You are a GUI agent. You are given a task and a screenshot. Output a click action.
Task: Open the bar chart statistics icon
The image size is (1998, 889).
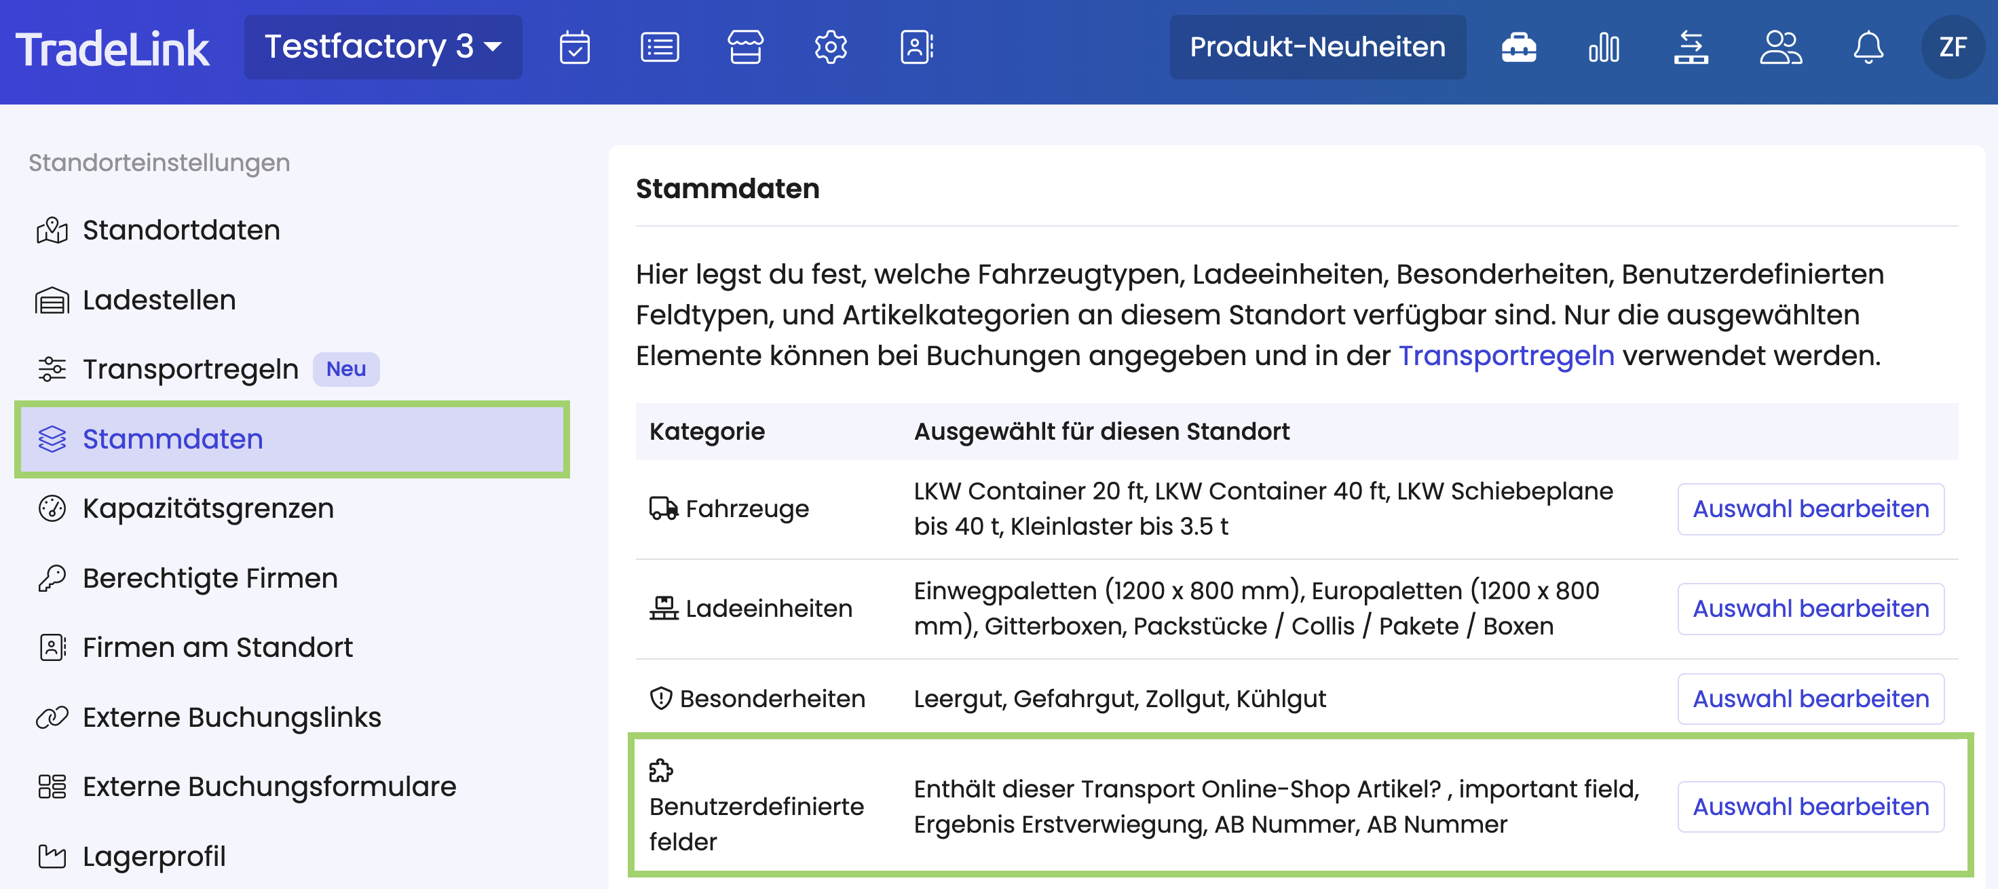pos(1604,48)
